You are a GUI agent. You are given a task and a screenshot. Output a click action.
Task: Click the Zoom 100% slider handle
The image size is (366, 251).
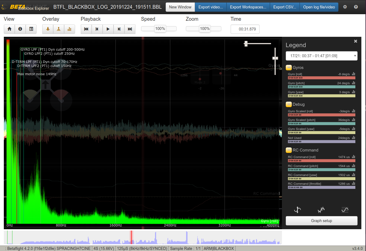click(205, 29)
